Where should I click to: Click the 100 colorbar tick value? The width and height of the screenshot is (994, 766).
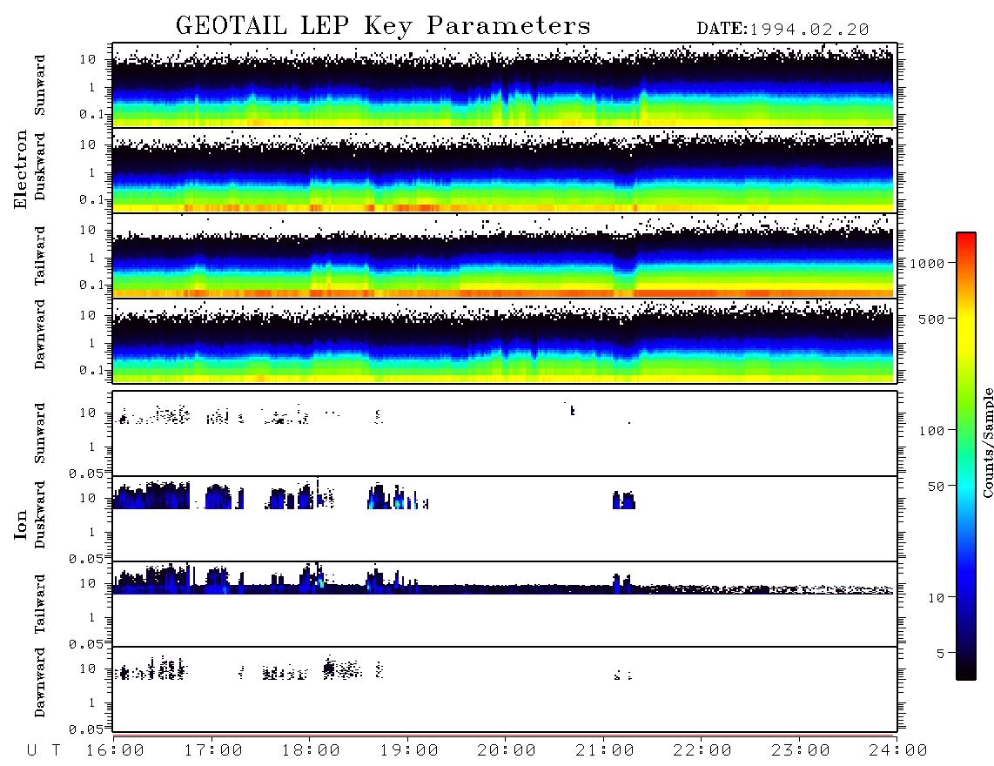(932, 431)
